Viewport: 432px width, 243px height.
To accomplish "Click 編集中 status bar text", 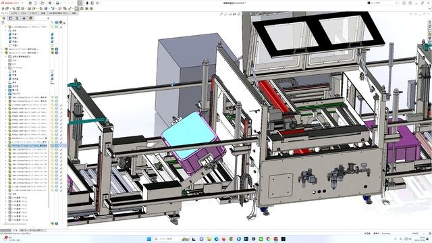I will tap(376, 234).
